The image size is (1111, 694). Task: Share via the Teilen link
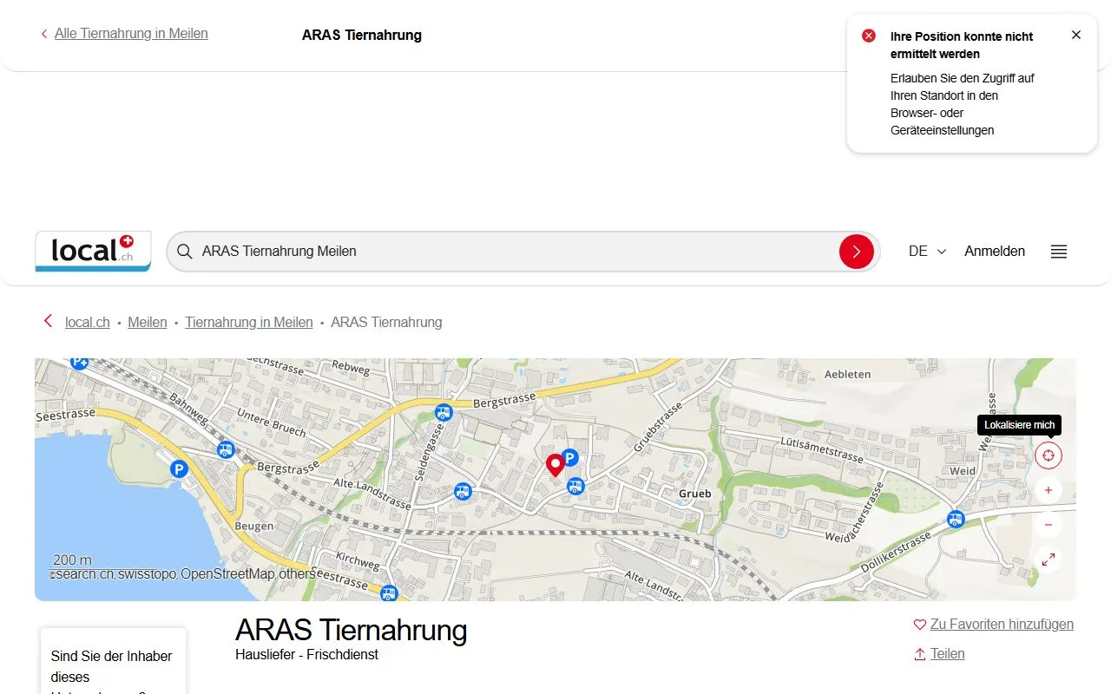tap(946, 653)
